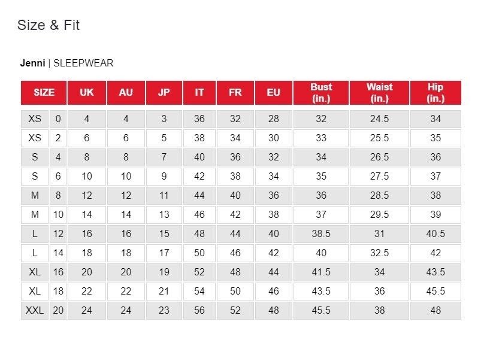Click the Bust (in.) header

click(321, 93)
